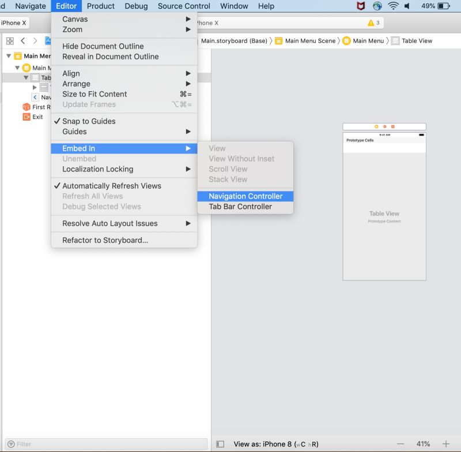Select Main Menu Scene icon in jump bar
Screen dimensions: 461x452
(279, 40)
